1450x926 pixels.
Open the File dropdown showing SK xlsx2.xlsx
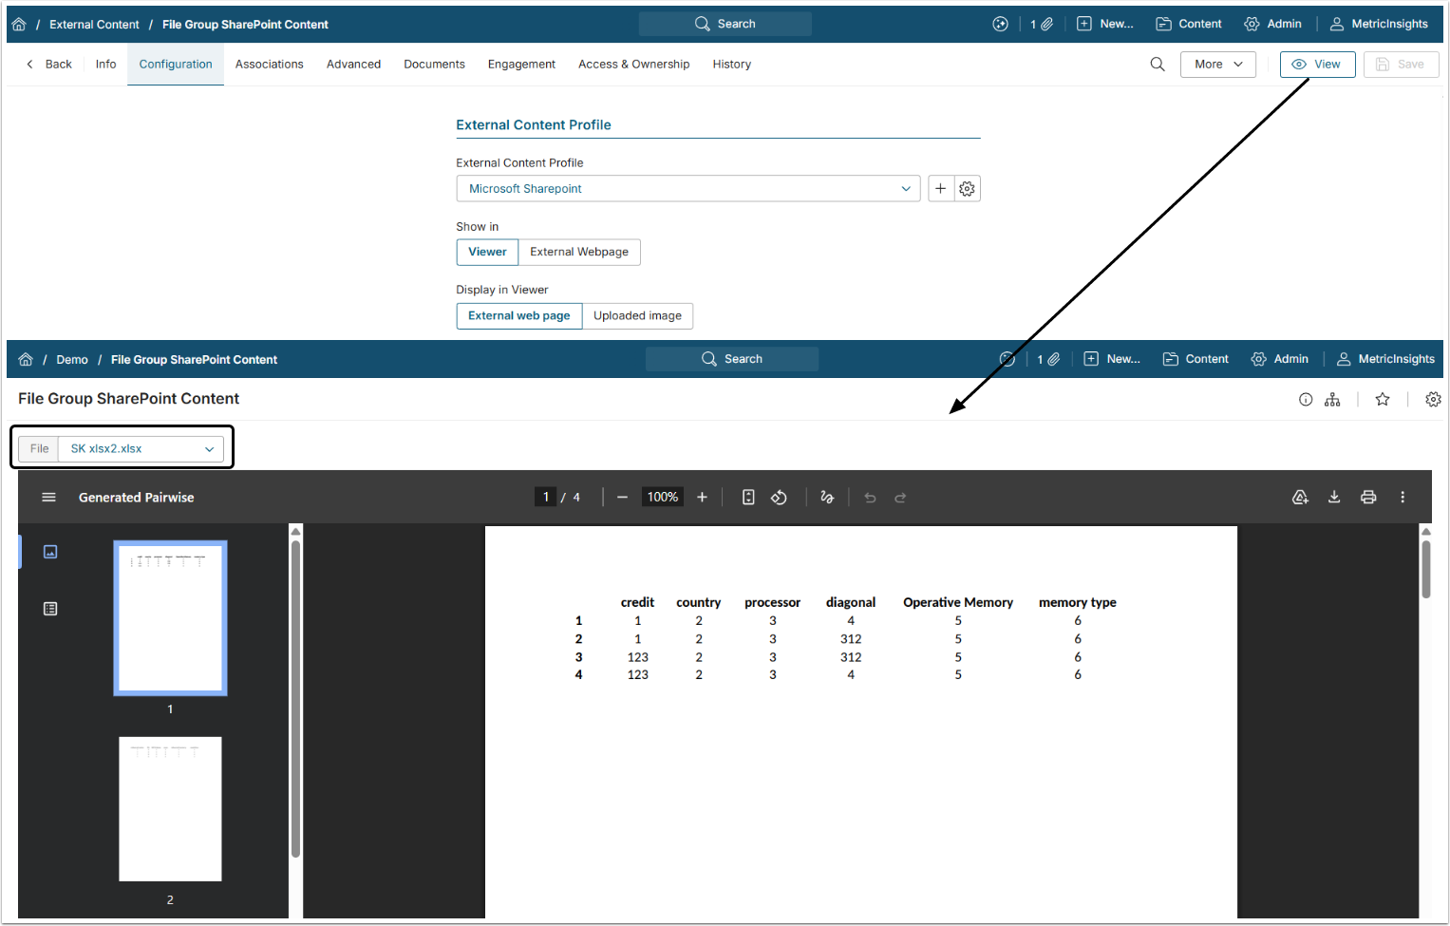pyautogui.click(x=141, y=449)
